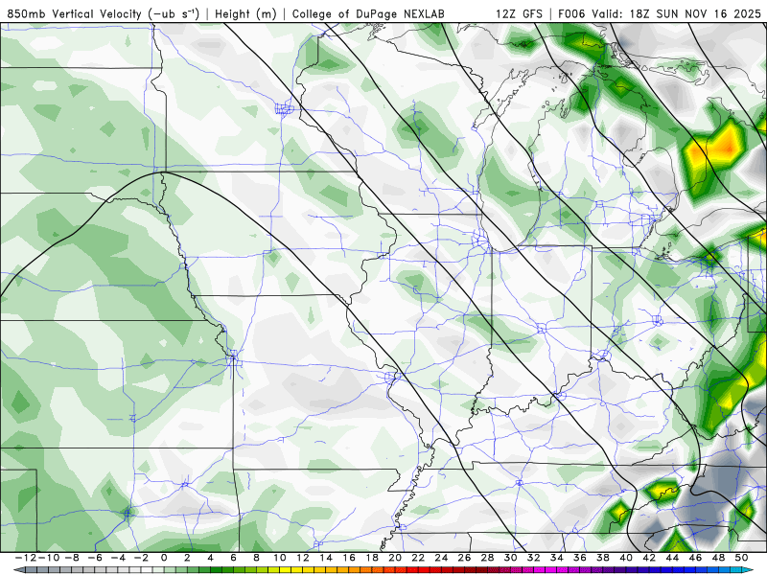Click the 44 value on the color scale
Screen dimensions: 767x575
[x=673, y=558]
